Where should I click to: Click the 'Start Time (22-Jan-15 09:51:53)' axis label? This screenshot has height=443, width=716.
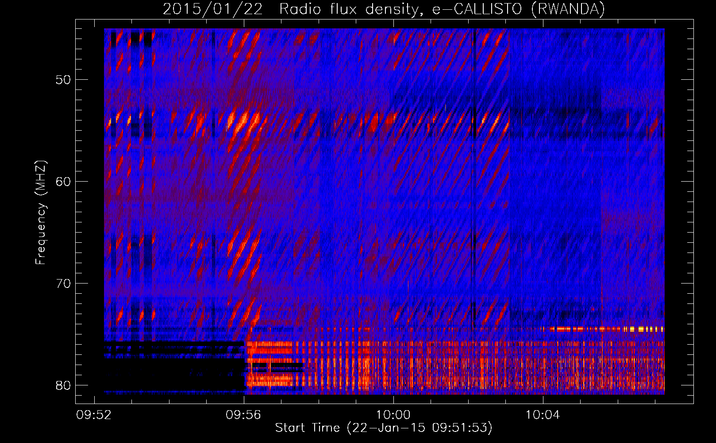384,428
